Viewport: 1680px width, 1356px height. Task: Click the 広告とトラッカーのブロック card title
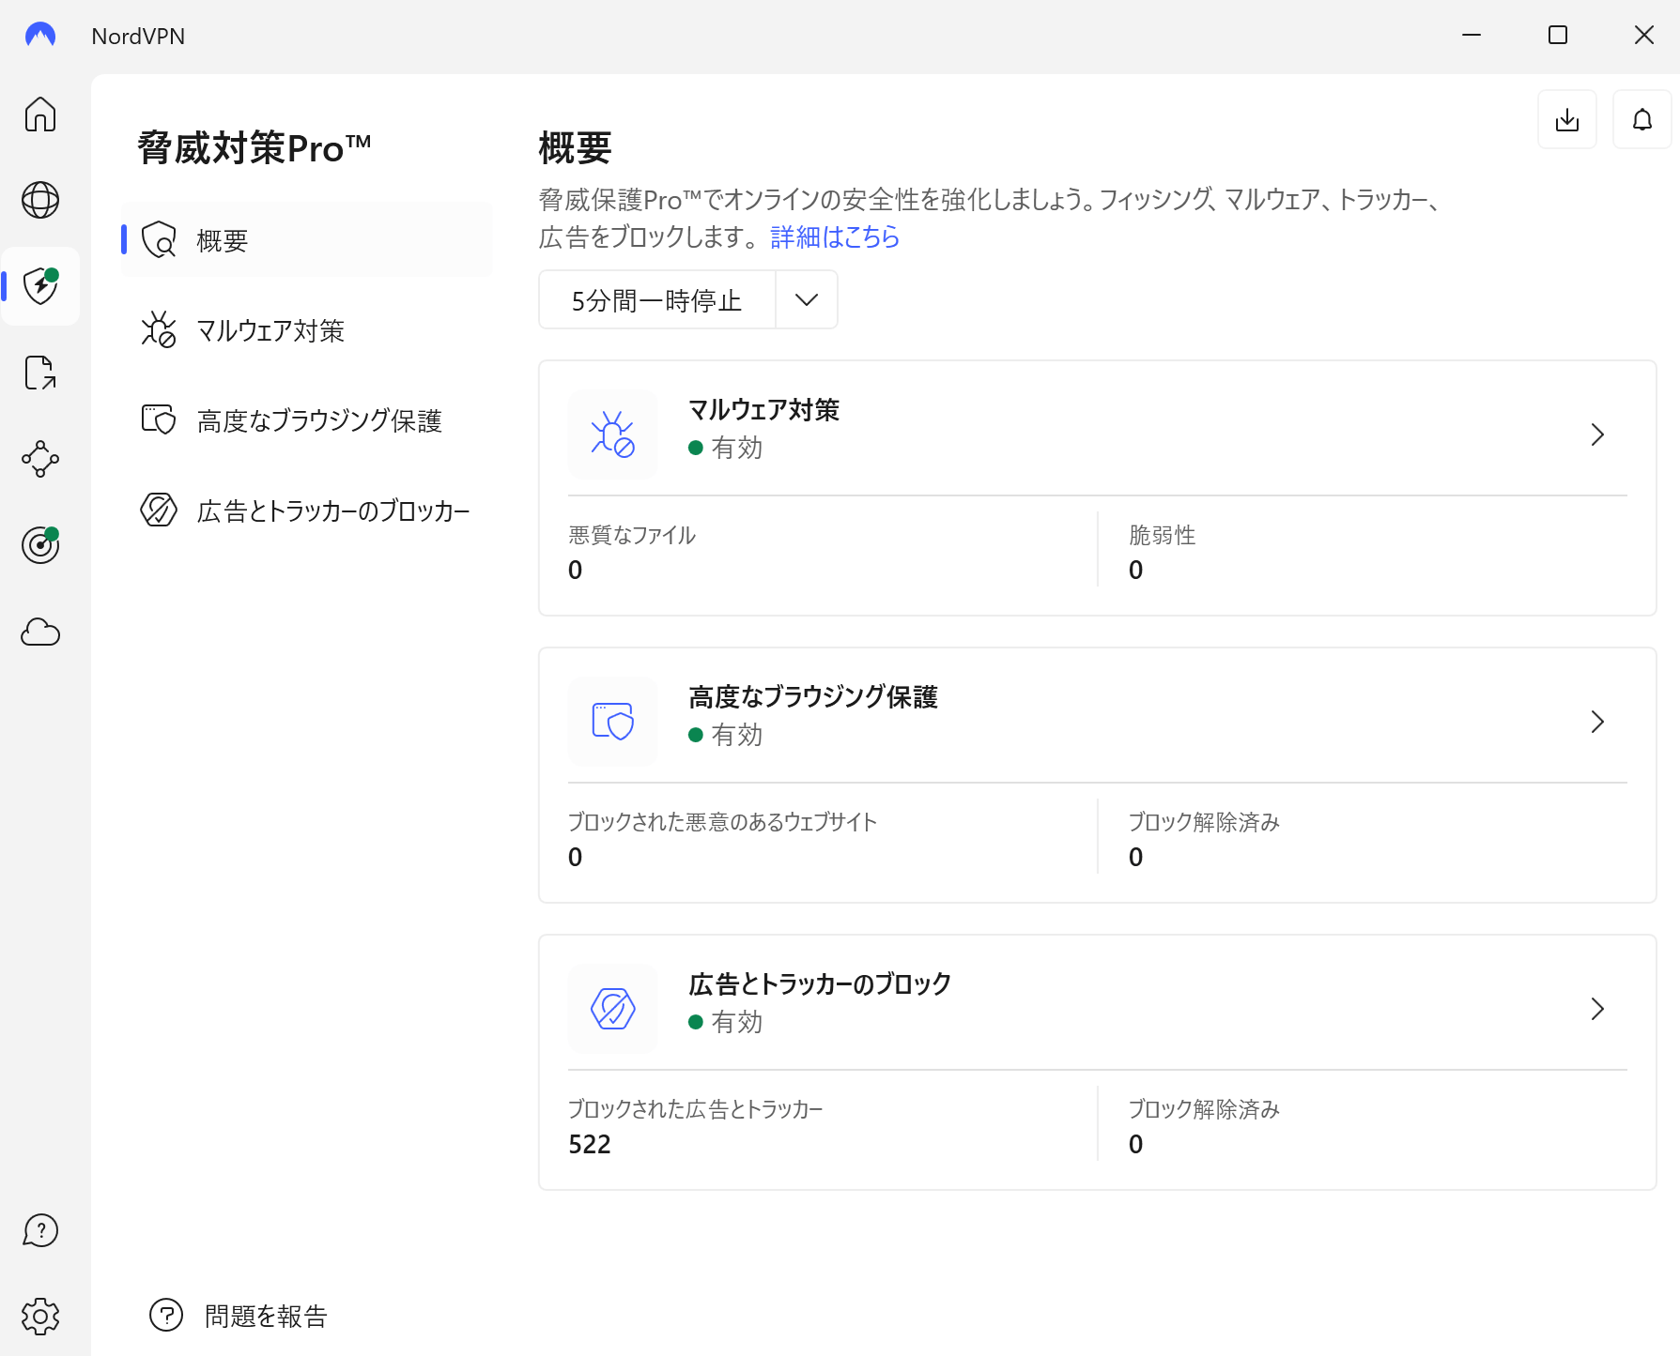pos(820,984)
